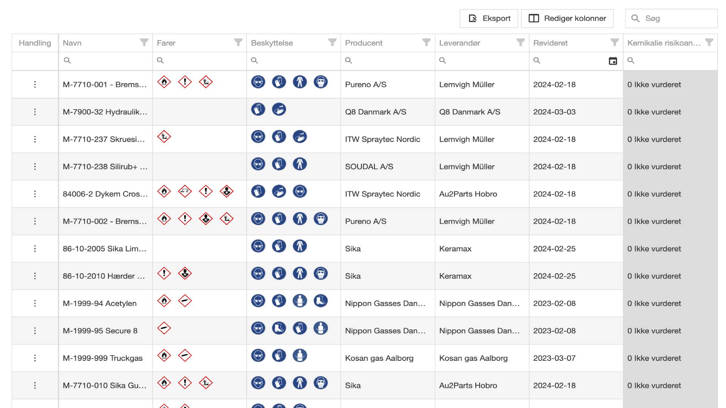The image size is (726, 408).
Task: Open filter for the Navn column
Action: (144, 42)
